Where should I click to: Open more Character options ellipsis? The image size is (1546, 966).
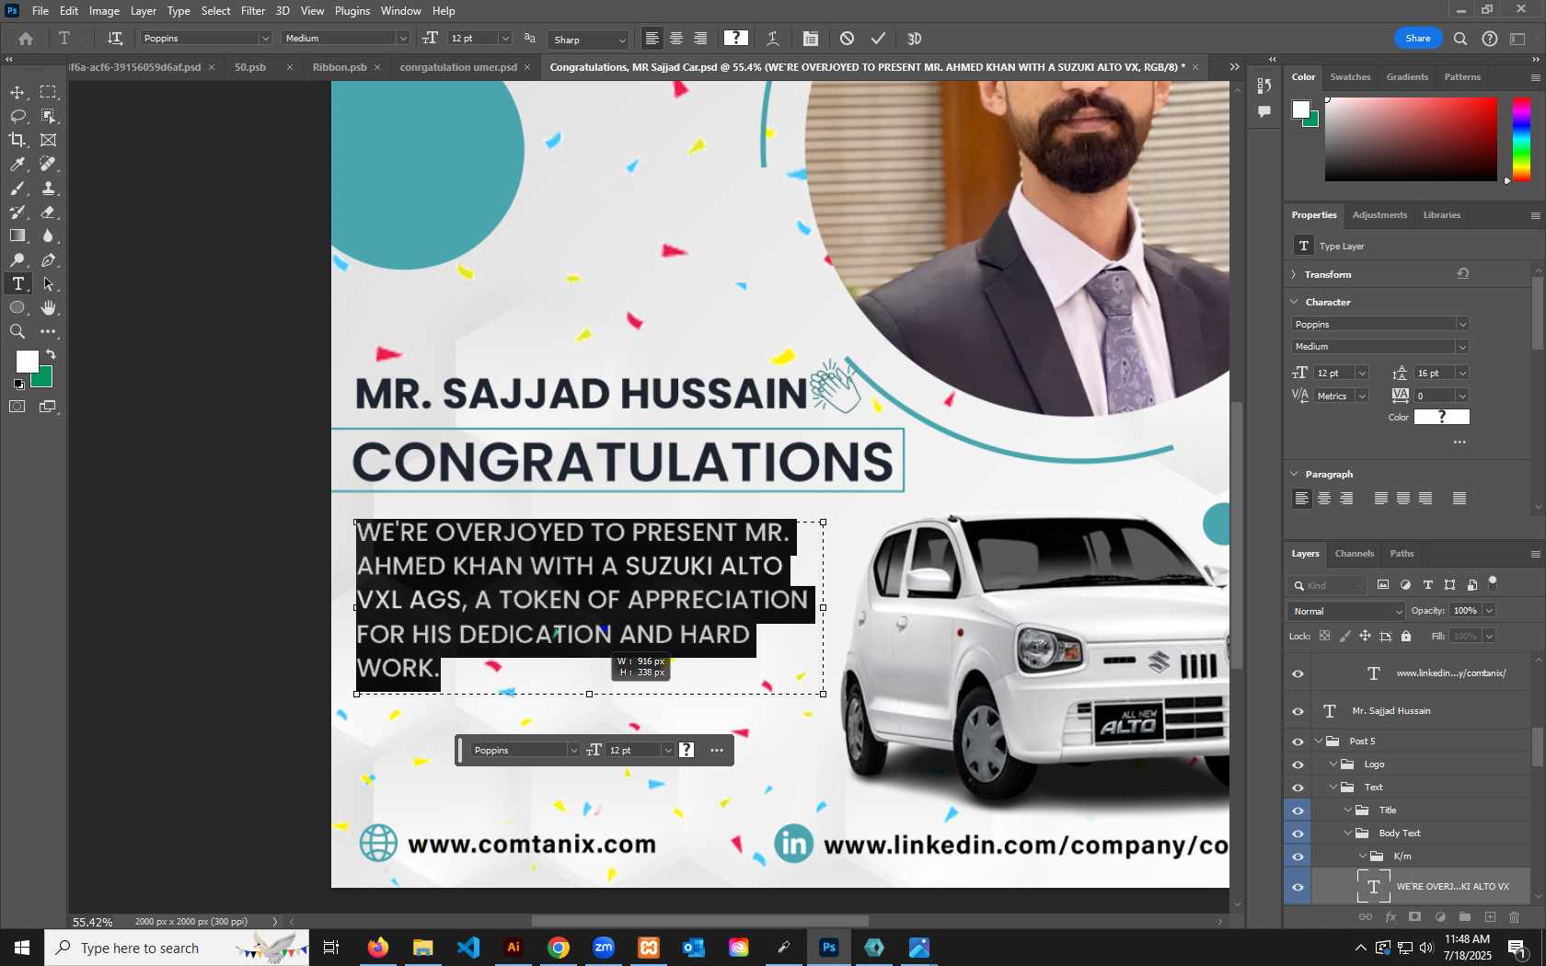1459,443
